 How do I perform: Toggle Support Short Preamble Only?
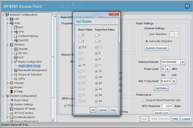point(144,100)
